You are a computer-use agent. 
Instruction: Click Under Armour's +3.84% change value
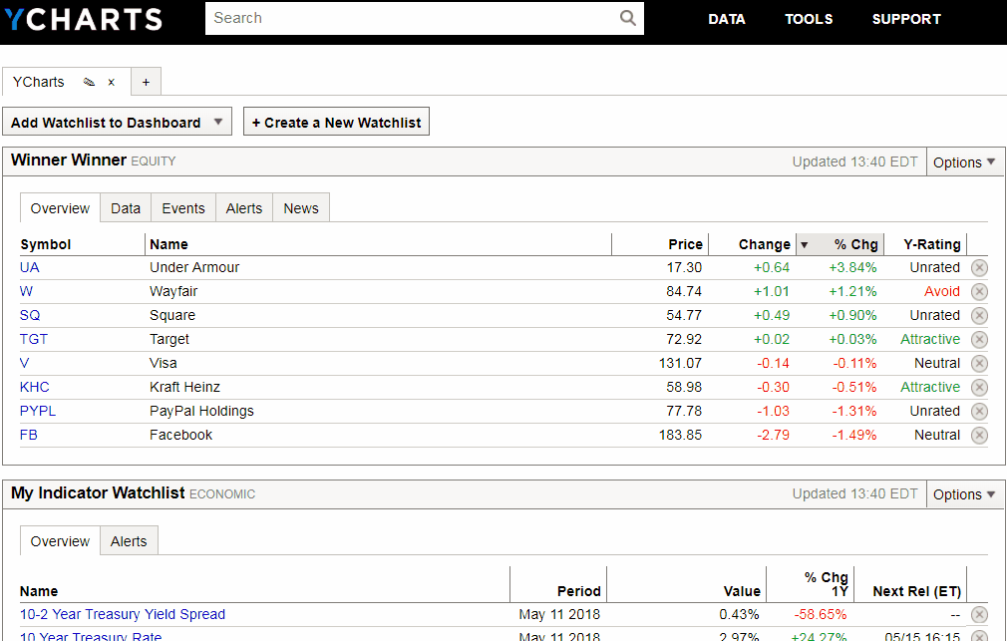pos(852,267)
